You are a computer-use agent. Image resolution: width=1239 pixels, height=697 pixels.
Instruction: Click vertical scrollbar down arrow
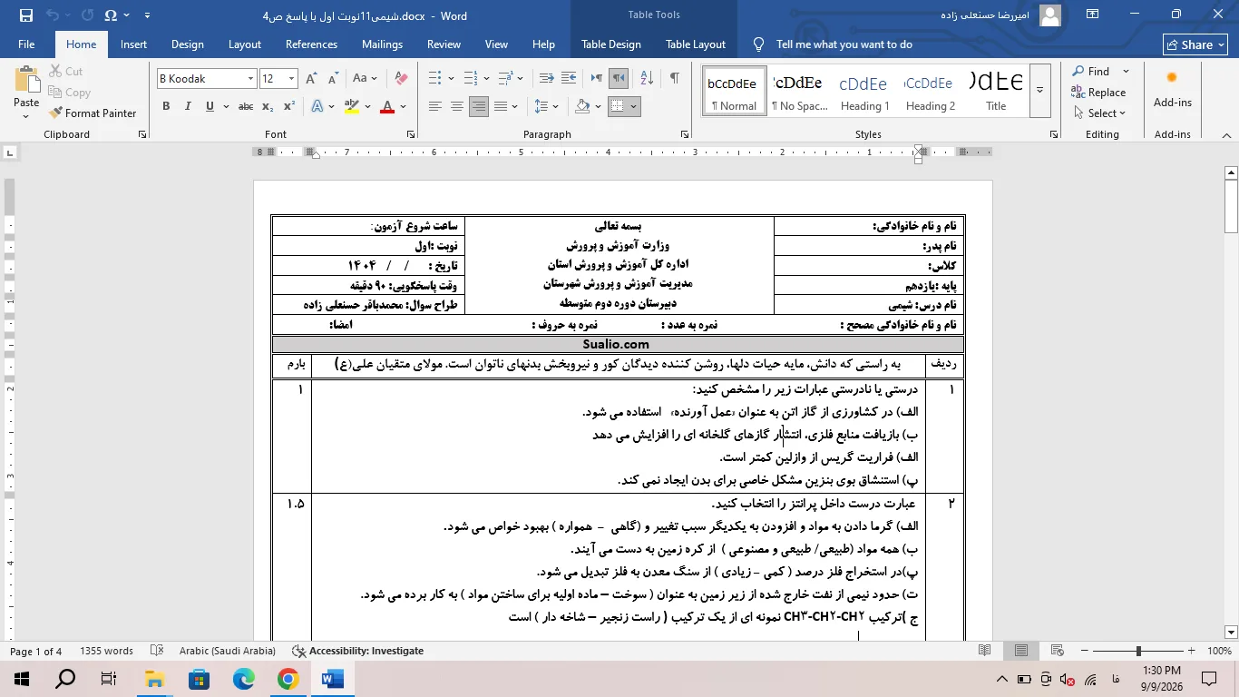click(x=1231, y=633)
